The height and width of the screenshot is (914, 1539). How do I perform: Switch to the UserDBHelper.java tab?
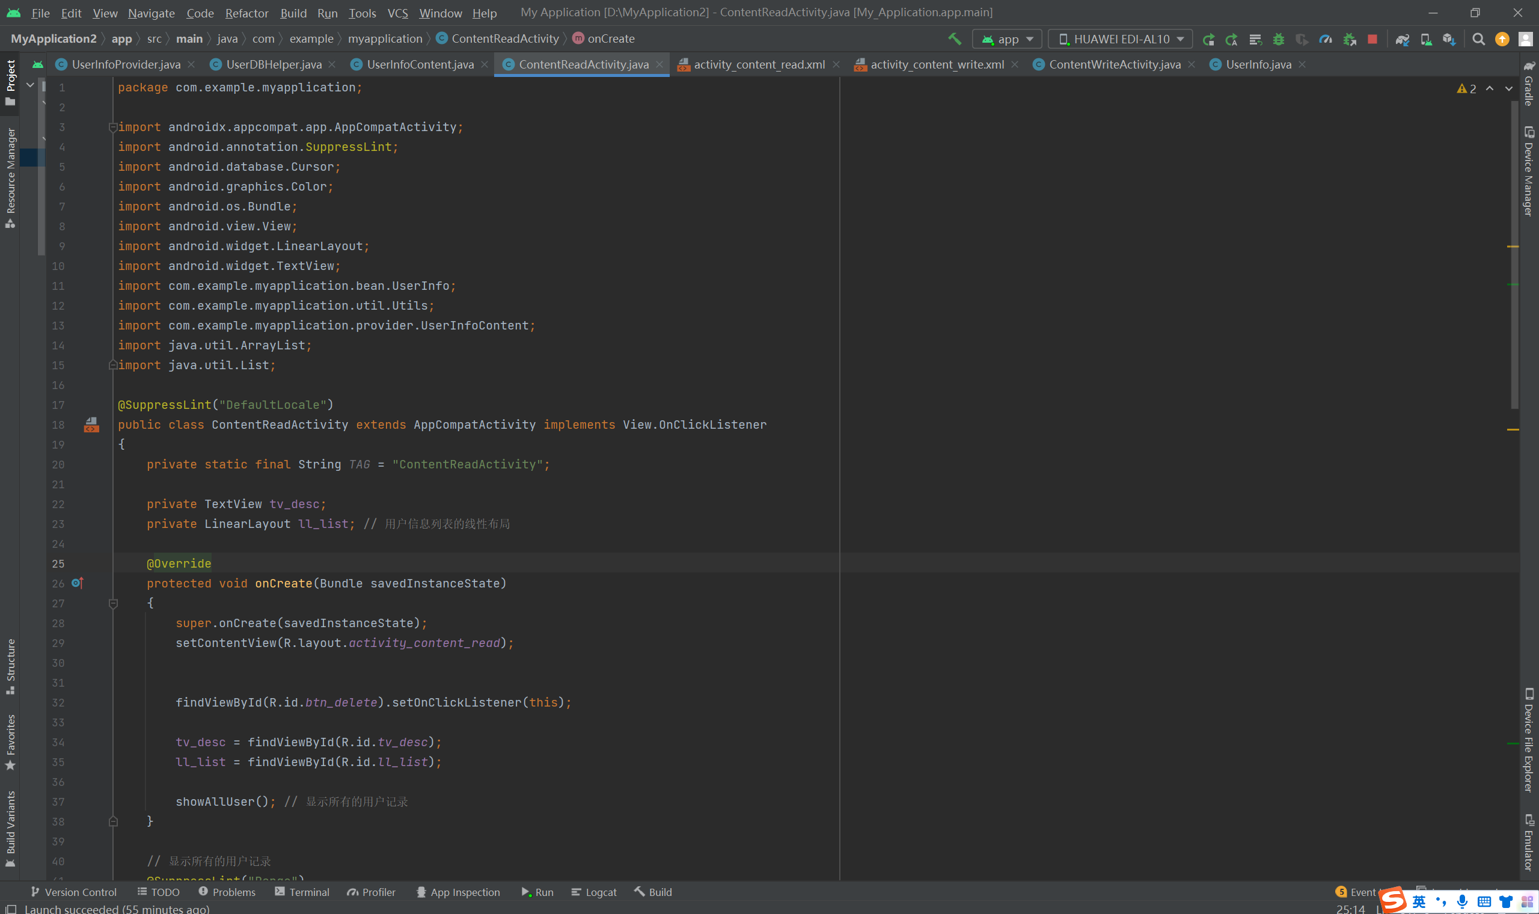(274, 64)
